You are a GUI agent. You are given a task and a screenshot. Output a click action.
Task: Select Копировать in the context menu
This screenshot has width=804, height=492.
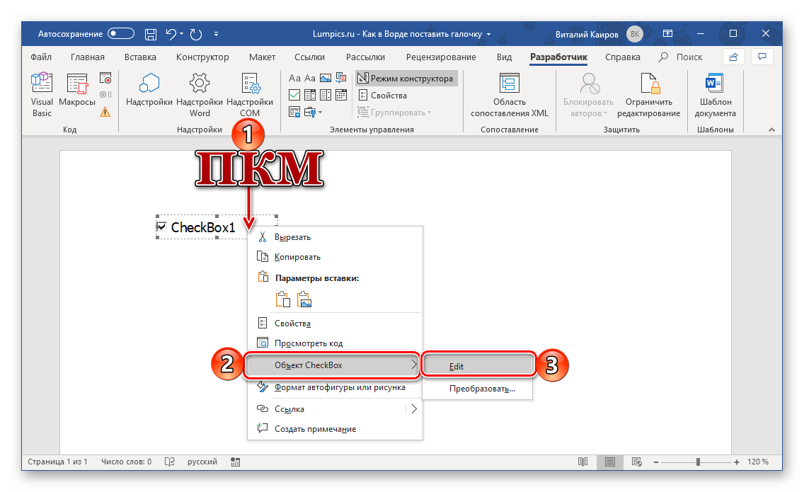335,257
